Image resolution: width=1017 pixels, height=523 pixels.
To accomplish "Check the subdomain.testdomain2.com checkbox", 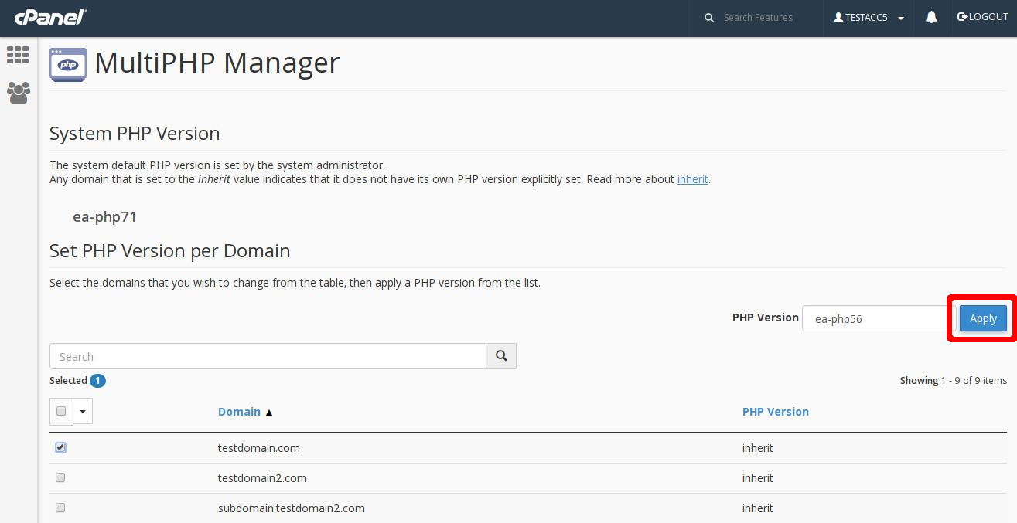I will pos(60,508).
